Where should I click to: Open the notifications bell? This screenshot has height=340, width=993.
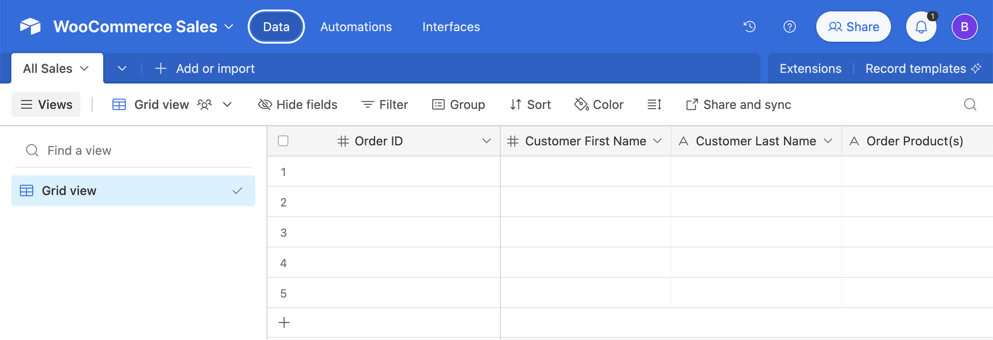coord(921,27)
